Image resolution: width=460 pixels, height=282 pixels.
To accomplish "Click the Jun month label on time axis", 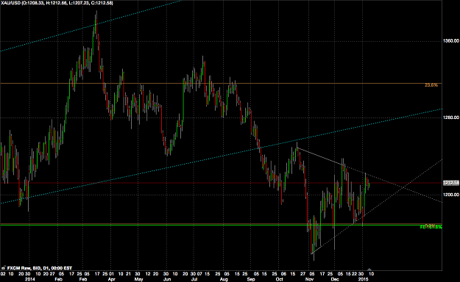I will pyautogui.click(x=167, y=279).
